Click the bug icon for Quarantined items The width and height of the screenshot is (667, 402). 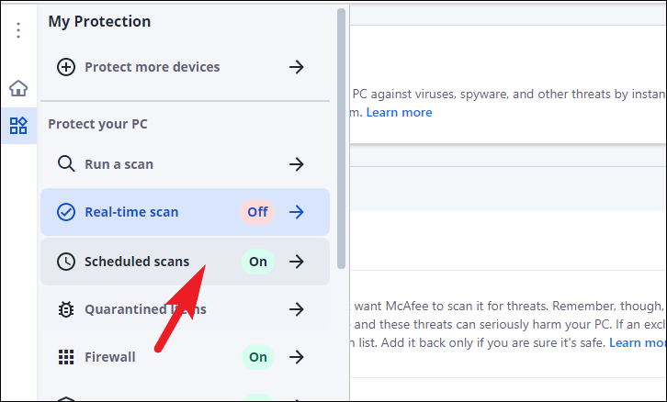pyautogui.click(x=66, y=309)
